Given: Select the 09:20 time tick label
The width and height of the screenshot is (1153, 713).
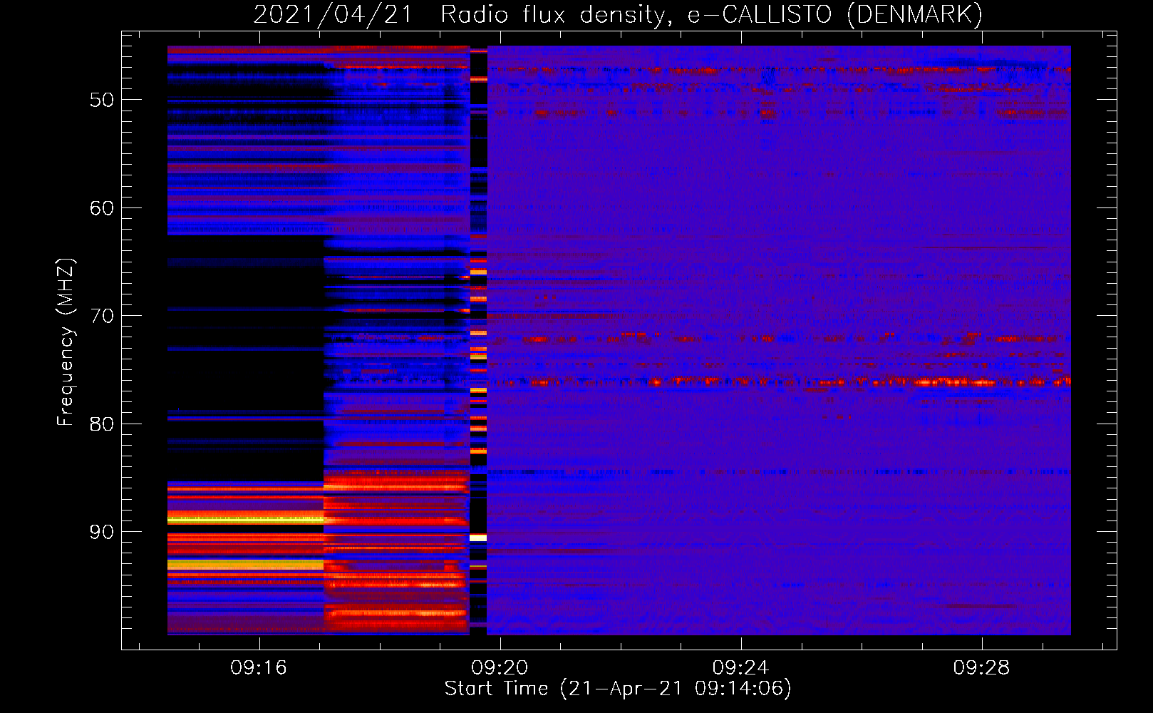Looking at the screenshot, I should point(500,667).
